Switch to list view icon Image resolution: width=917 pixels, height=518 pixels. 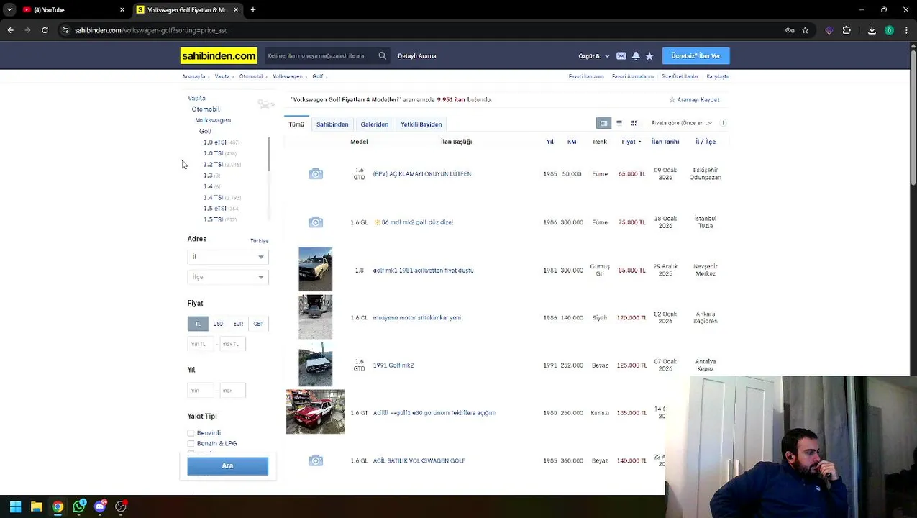(619, 123)
